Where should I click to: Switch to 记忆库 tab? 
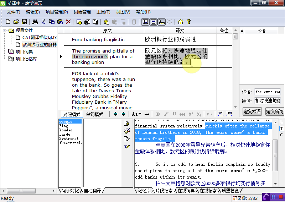(144, 191)
